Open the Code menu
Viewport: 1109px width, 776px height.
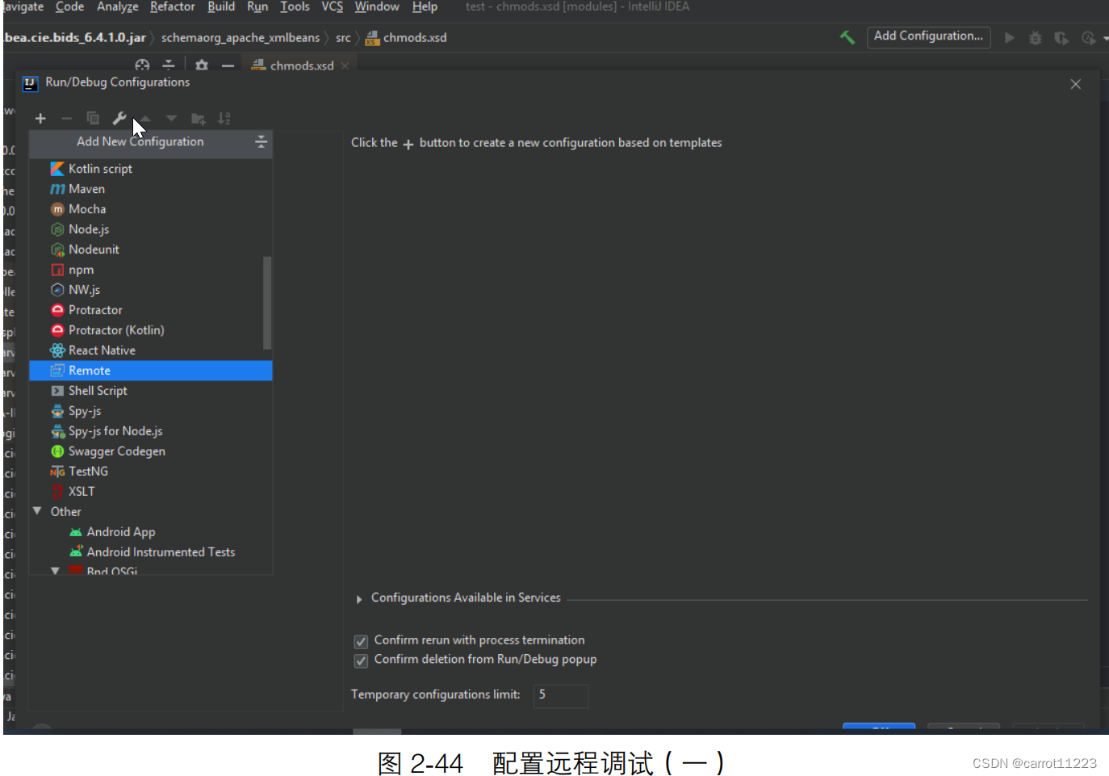[69, 6]
